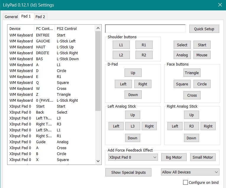
Task: Bind D-Pad Left button
Action: tap(123, 84)
